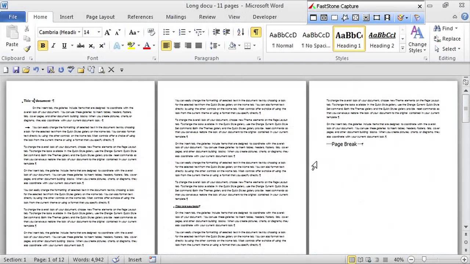Switch to the References tab
This screenshot has height=264, width=470.
click(x=140, y=17)
